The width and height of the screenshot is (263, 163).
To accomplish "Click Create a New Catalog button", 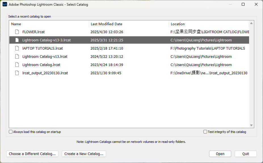I will coord(84,154).
